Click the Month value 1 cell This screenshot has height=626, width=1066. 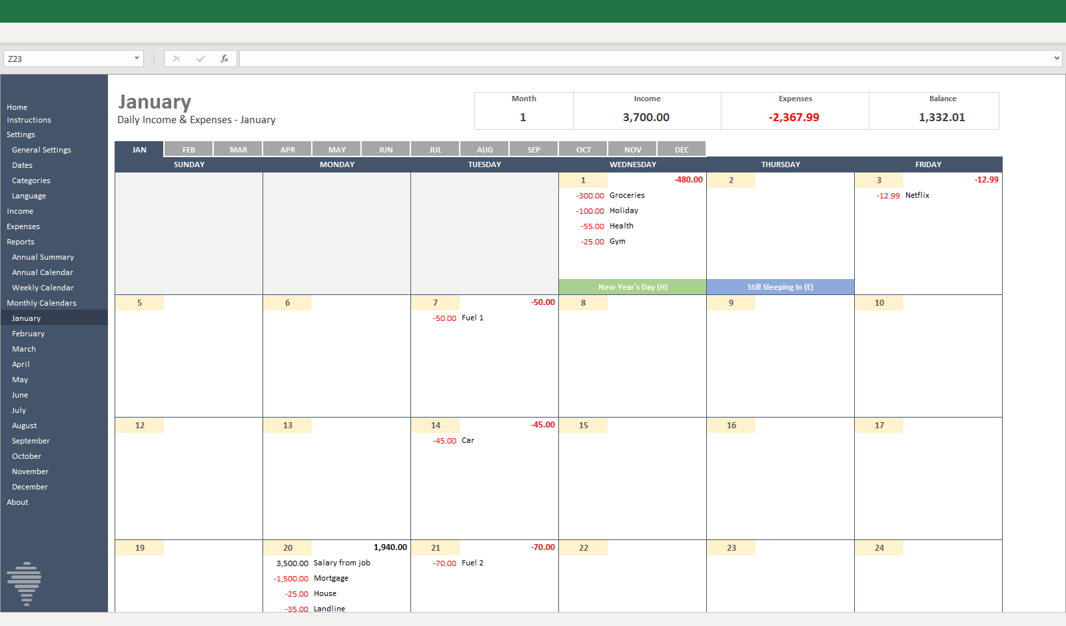coord(523,117)
